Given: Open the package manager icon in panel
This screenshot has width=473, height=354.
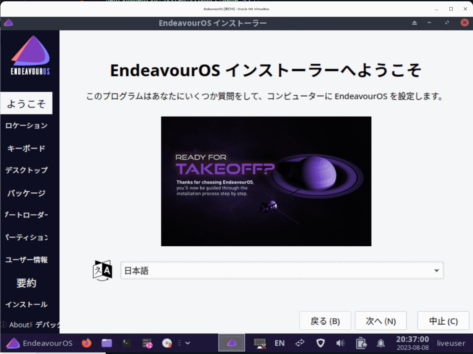Looking at the screenshot, I should [x=147, y=343].
